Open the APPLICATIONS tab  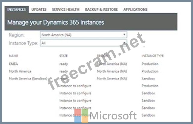click(x=135, y=10)
